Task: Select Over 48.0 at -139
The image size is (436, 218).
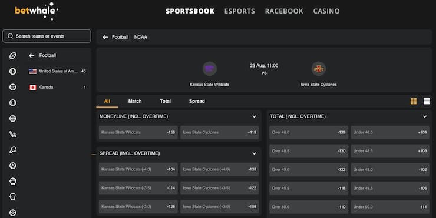Action: (x=309, y=132)
